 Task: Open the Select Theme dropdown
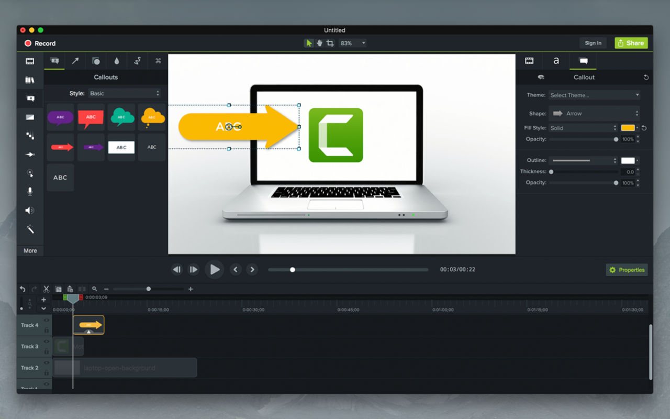coord(594,95)
